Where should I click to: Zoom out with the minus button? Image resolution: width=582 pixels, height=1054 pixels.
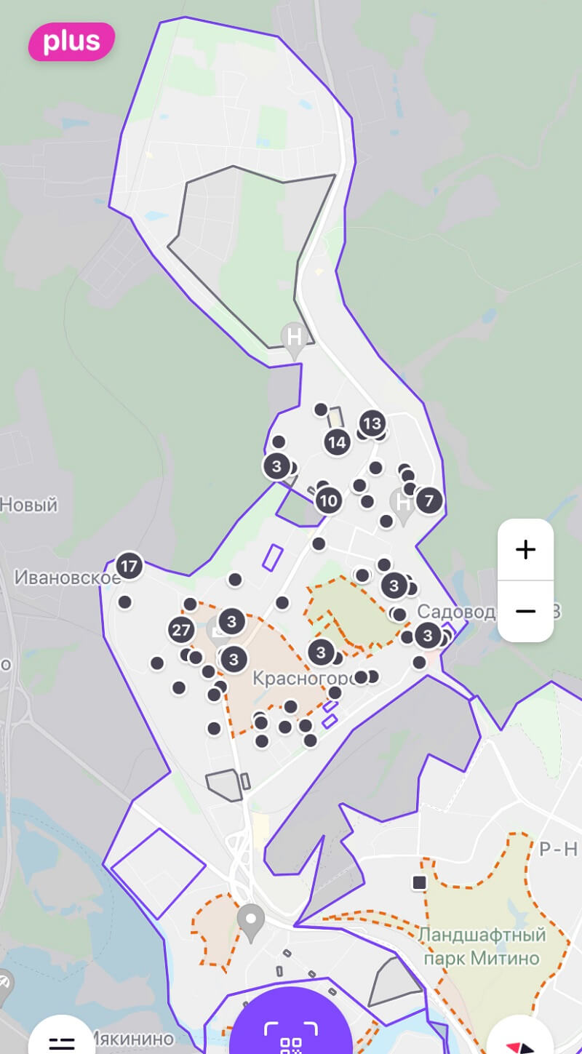(525, 611)
